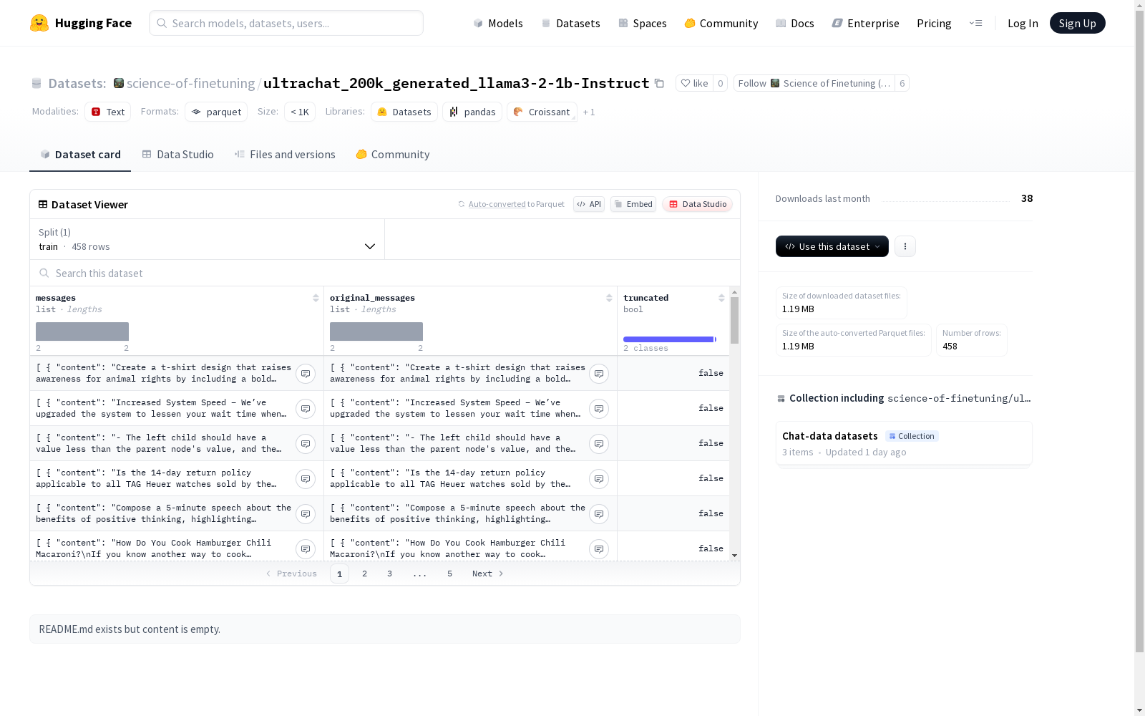The image size is (1145, 716).
Task: Switch to Files and versions tab
Action: pos(285,155)
